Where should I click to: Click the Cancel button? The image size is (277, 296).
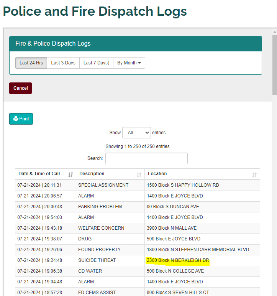pos(21,88)
